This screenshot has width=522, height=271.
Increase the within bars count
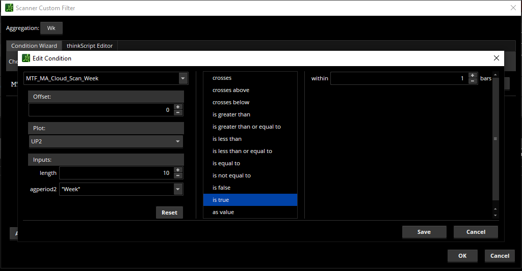point(473,75)
